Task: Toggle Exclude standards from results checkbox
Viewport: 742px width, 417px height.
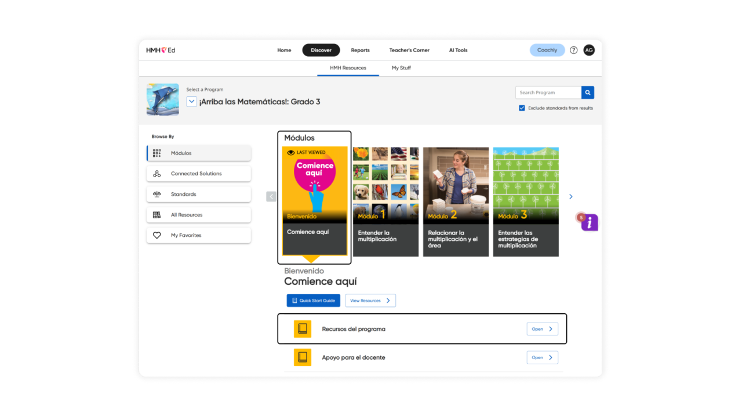Action: 522,108
